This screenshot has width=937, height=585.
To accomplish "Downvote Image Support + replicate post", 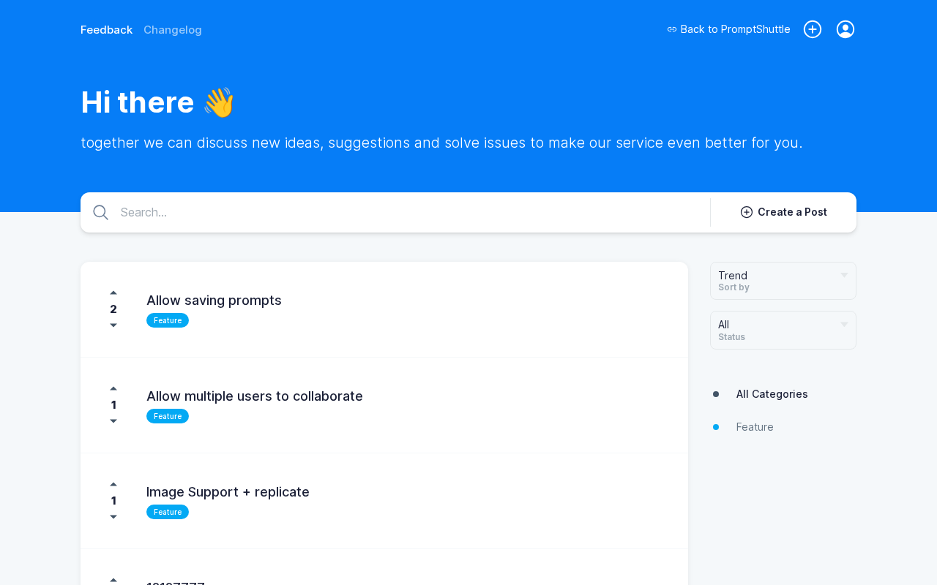I will pos(113,517).
